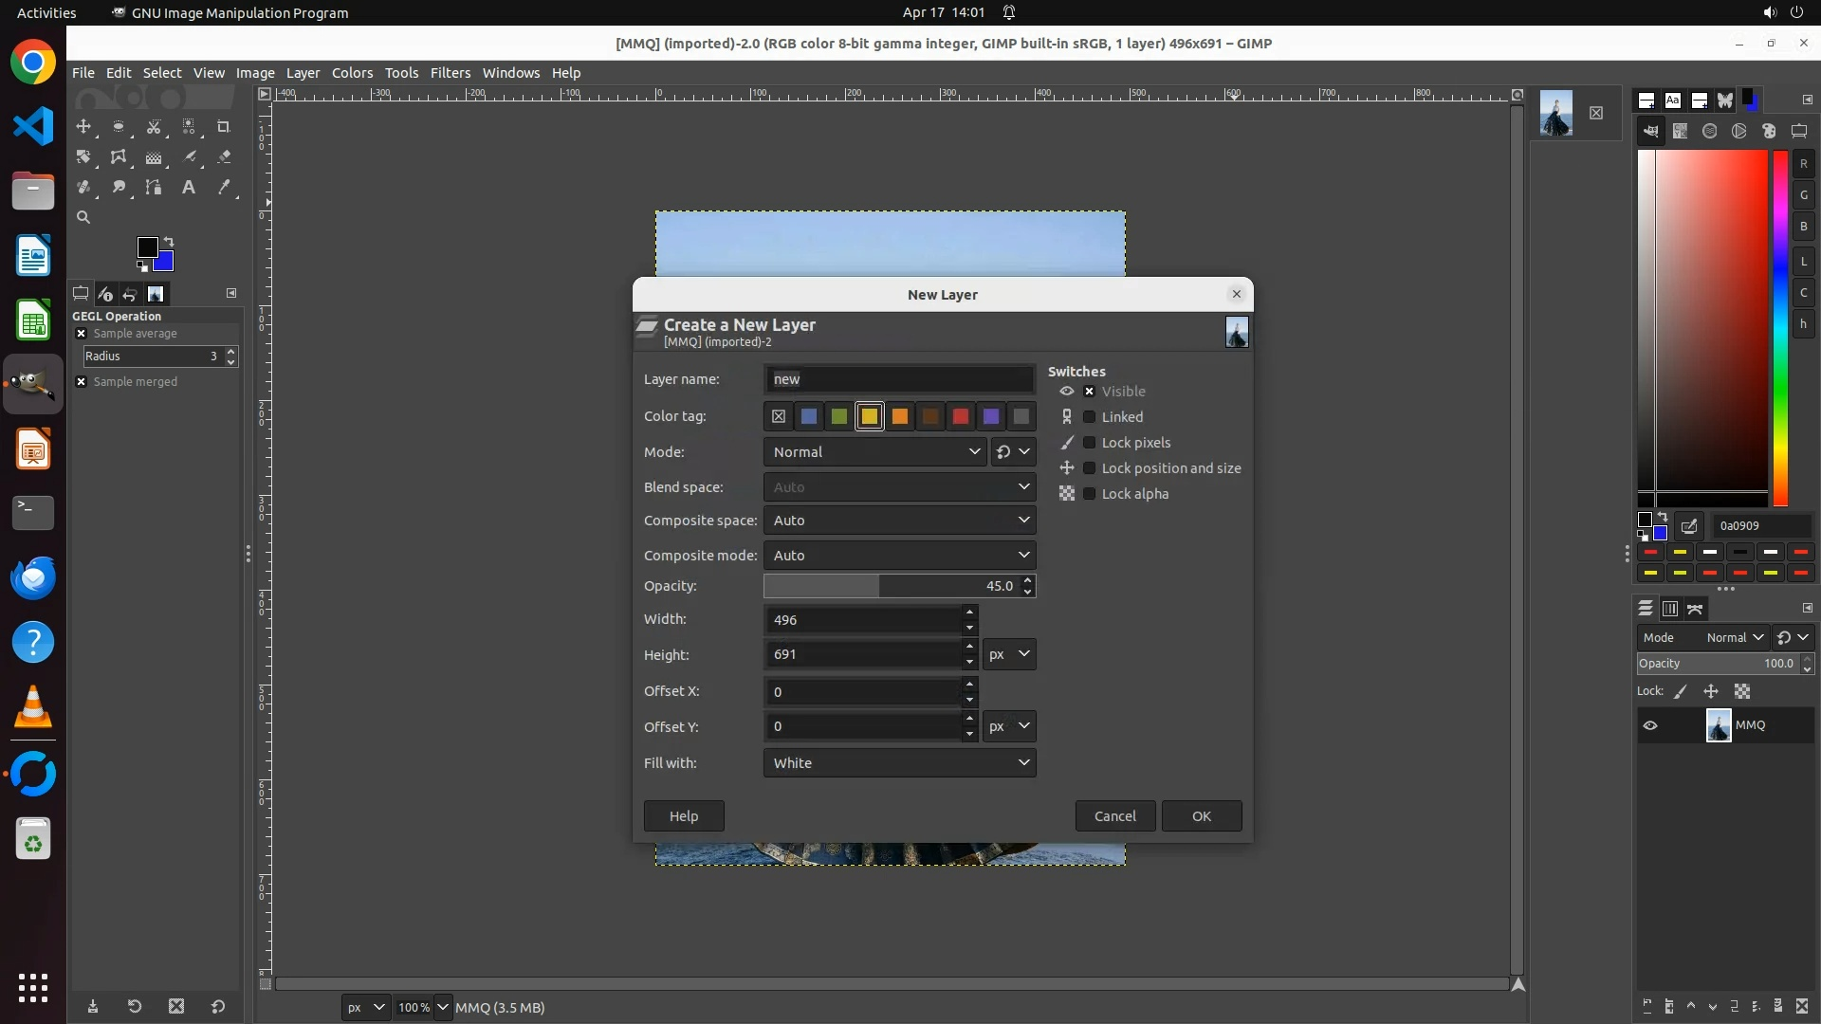Expand the Composite mode dropdown

click(x=898, y=556)
